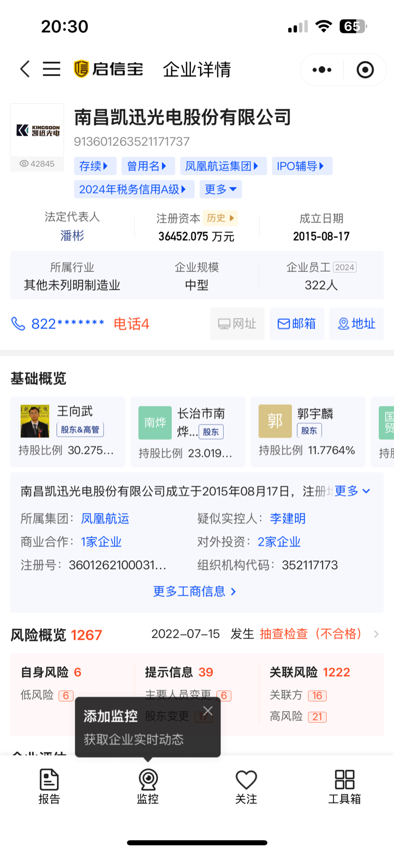
Task: Tap the 高风险 21 item
Action: point(298,716)
